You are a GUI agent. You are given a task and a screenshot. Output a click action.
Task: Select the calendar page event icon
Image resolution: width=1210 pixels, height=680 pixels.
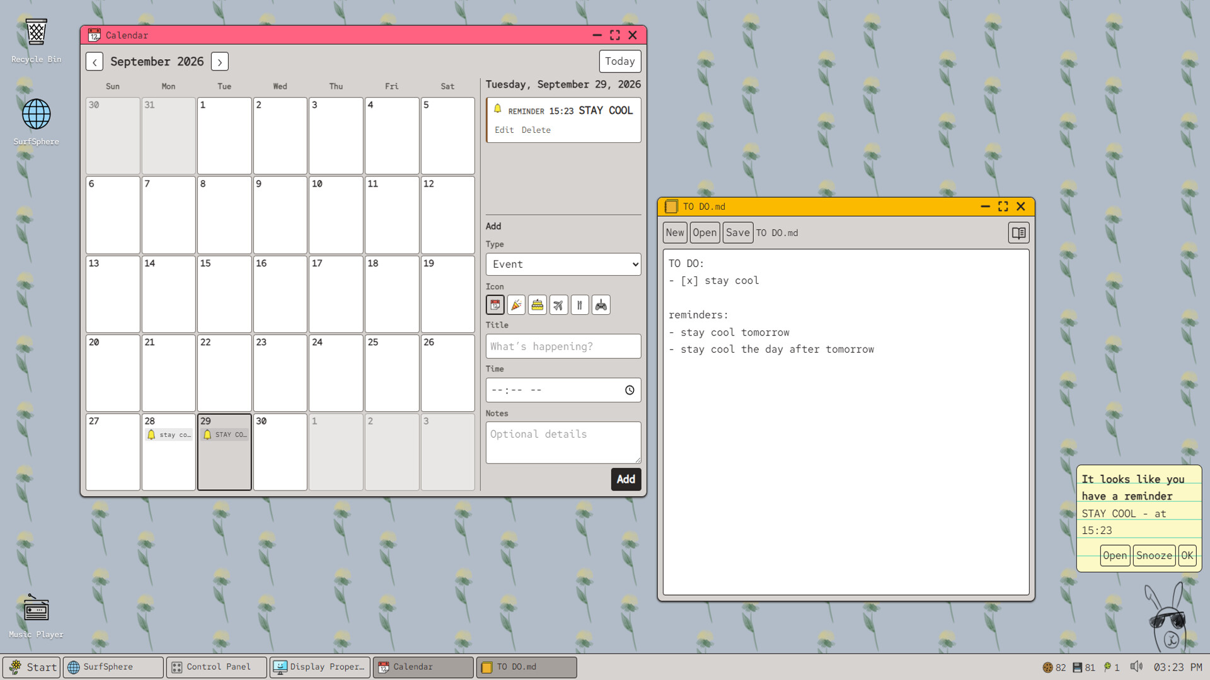[495, 305]
